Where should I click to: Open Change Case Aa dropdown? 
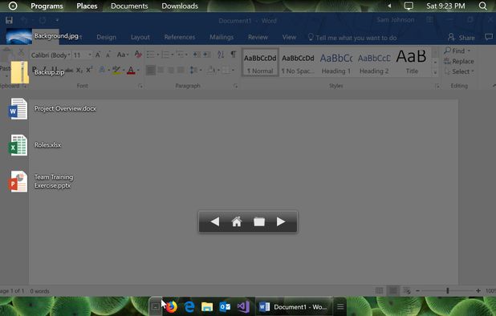(x=123, y=55)
